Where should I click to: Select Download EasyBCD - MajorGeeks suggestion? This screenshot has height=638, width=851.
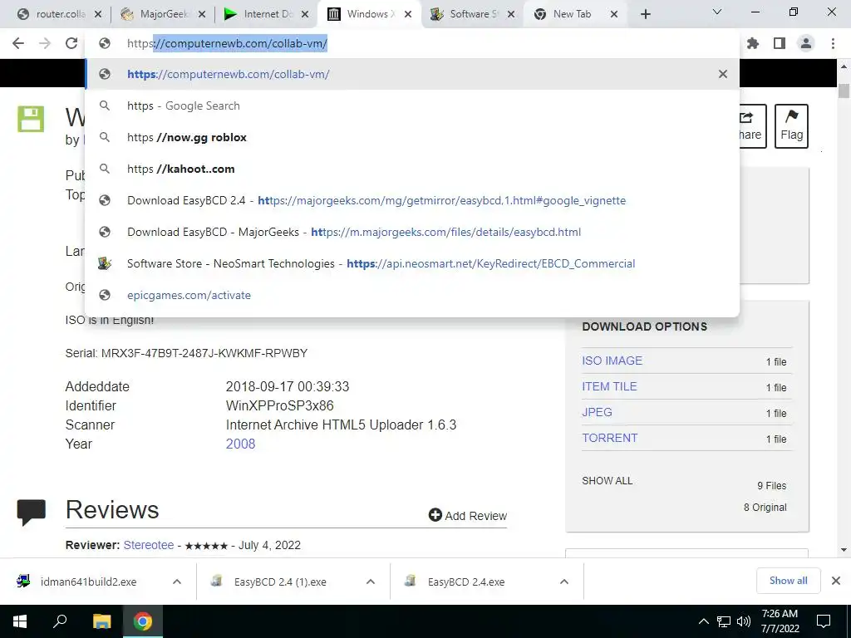(412, 232)
